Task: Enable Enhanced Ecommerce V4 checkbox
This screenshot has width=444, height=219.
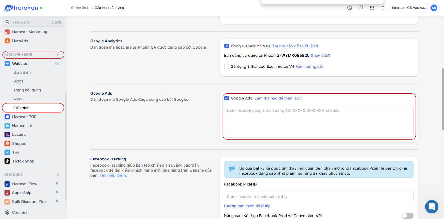Action: tap(227, 67)
